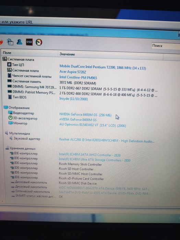180x240 pixels.
Task: Open the WDC WD1600BEVT ATA Device link
Action: (103, 189)
